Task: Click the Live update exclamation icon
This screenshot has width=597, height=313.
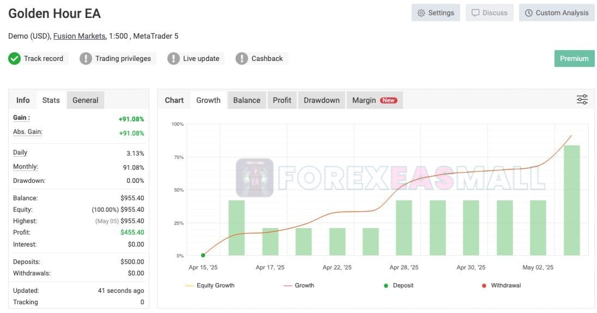Action: click(173, 59)
